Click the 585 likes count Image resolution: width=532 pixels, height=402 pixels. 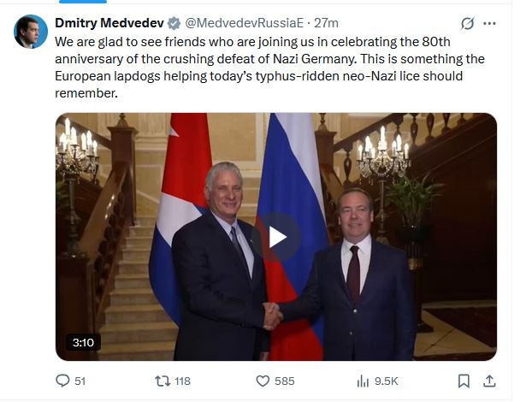click(284, 381)
